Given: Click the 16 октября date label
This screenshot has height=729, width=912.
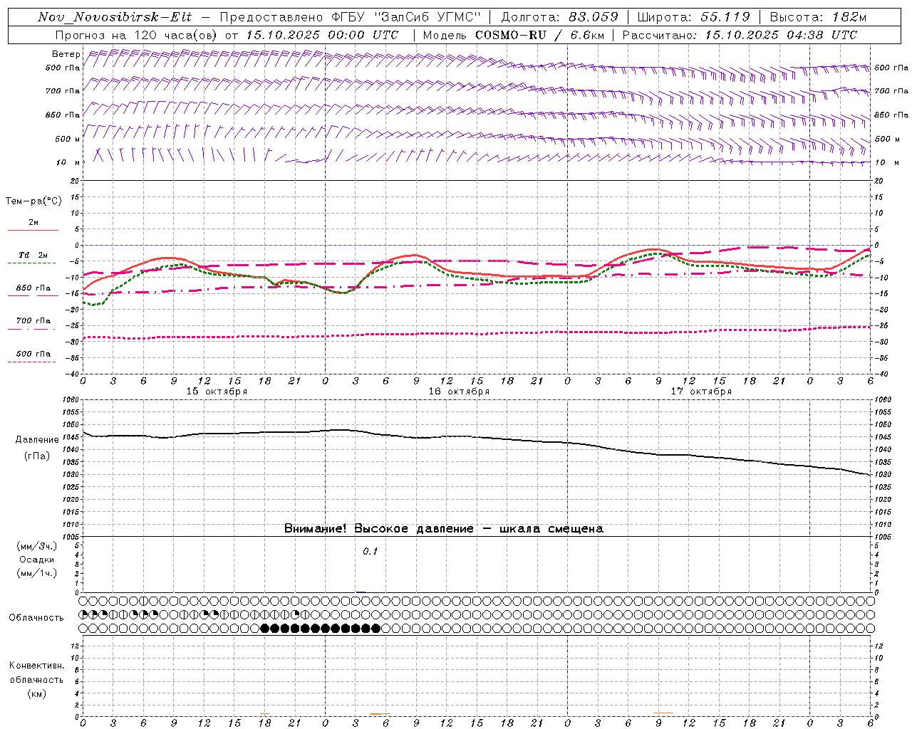Looking at the screenshot, I should [459, 392].
